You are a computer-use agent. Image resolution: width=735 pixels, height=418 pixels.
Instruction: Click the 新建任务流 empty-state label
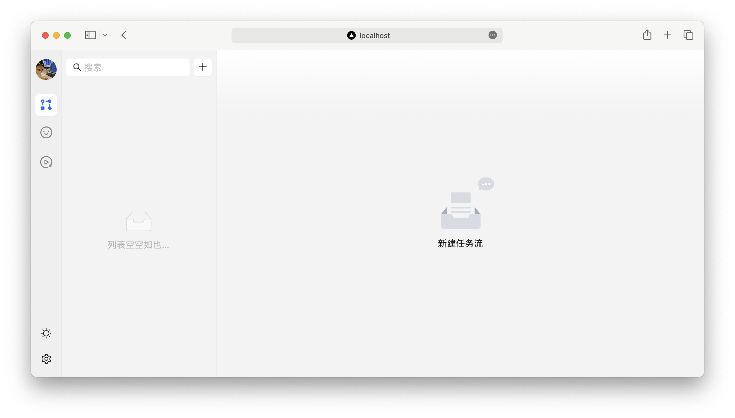460,244
